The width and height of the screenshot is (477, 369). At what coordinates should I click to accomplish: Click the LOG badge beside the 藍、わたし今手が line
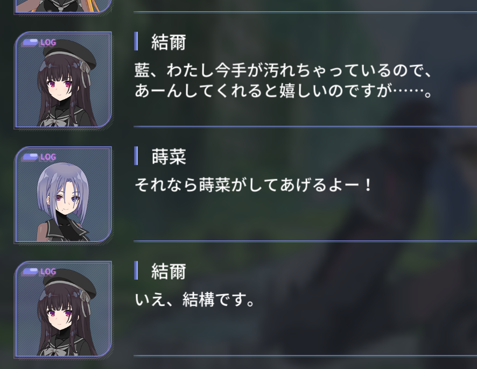[x=39, y=42]
